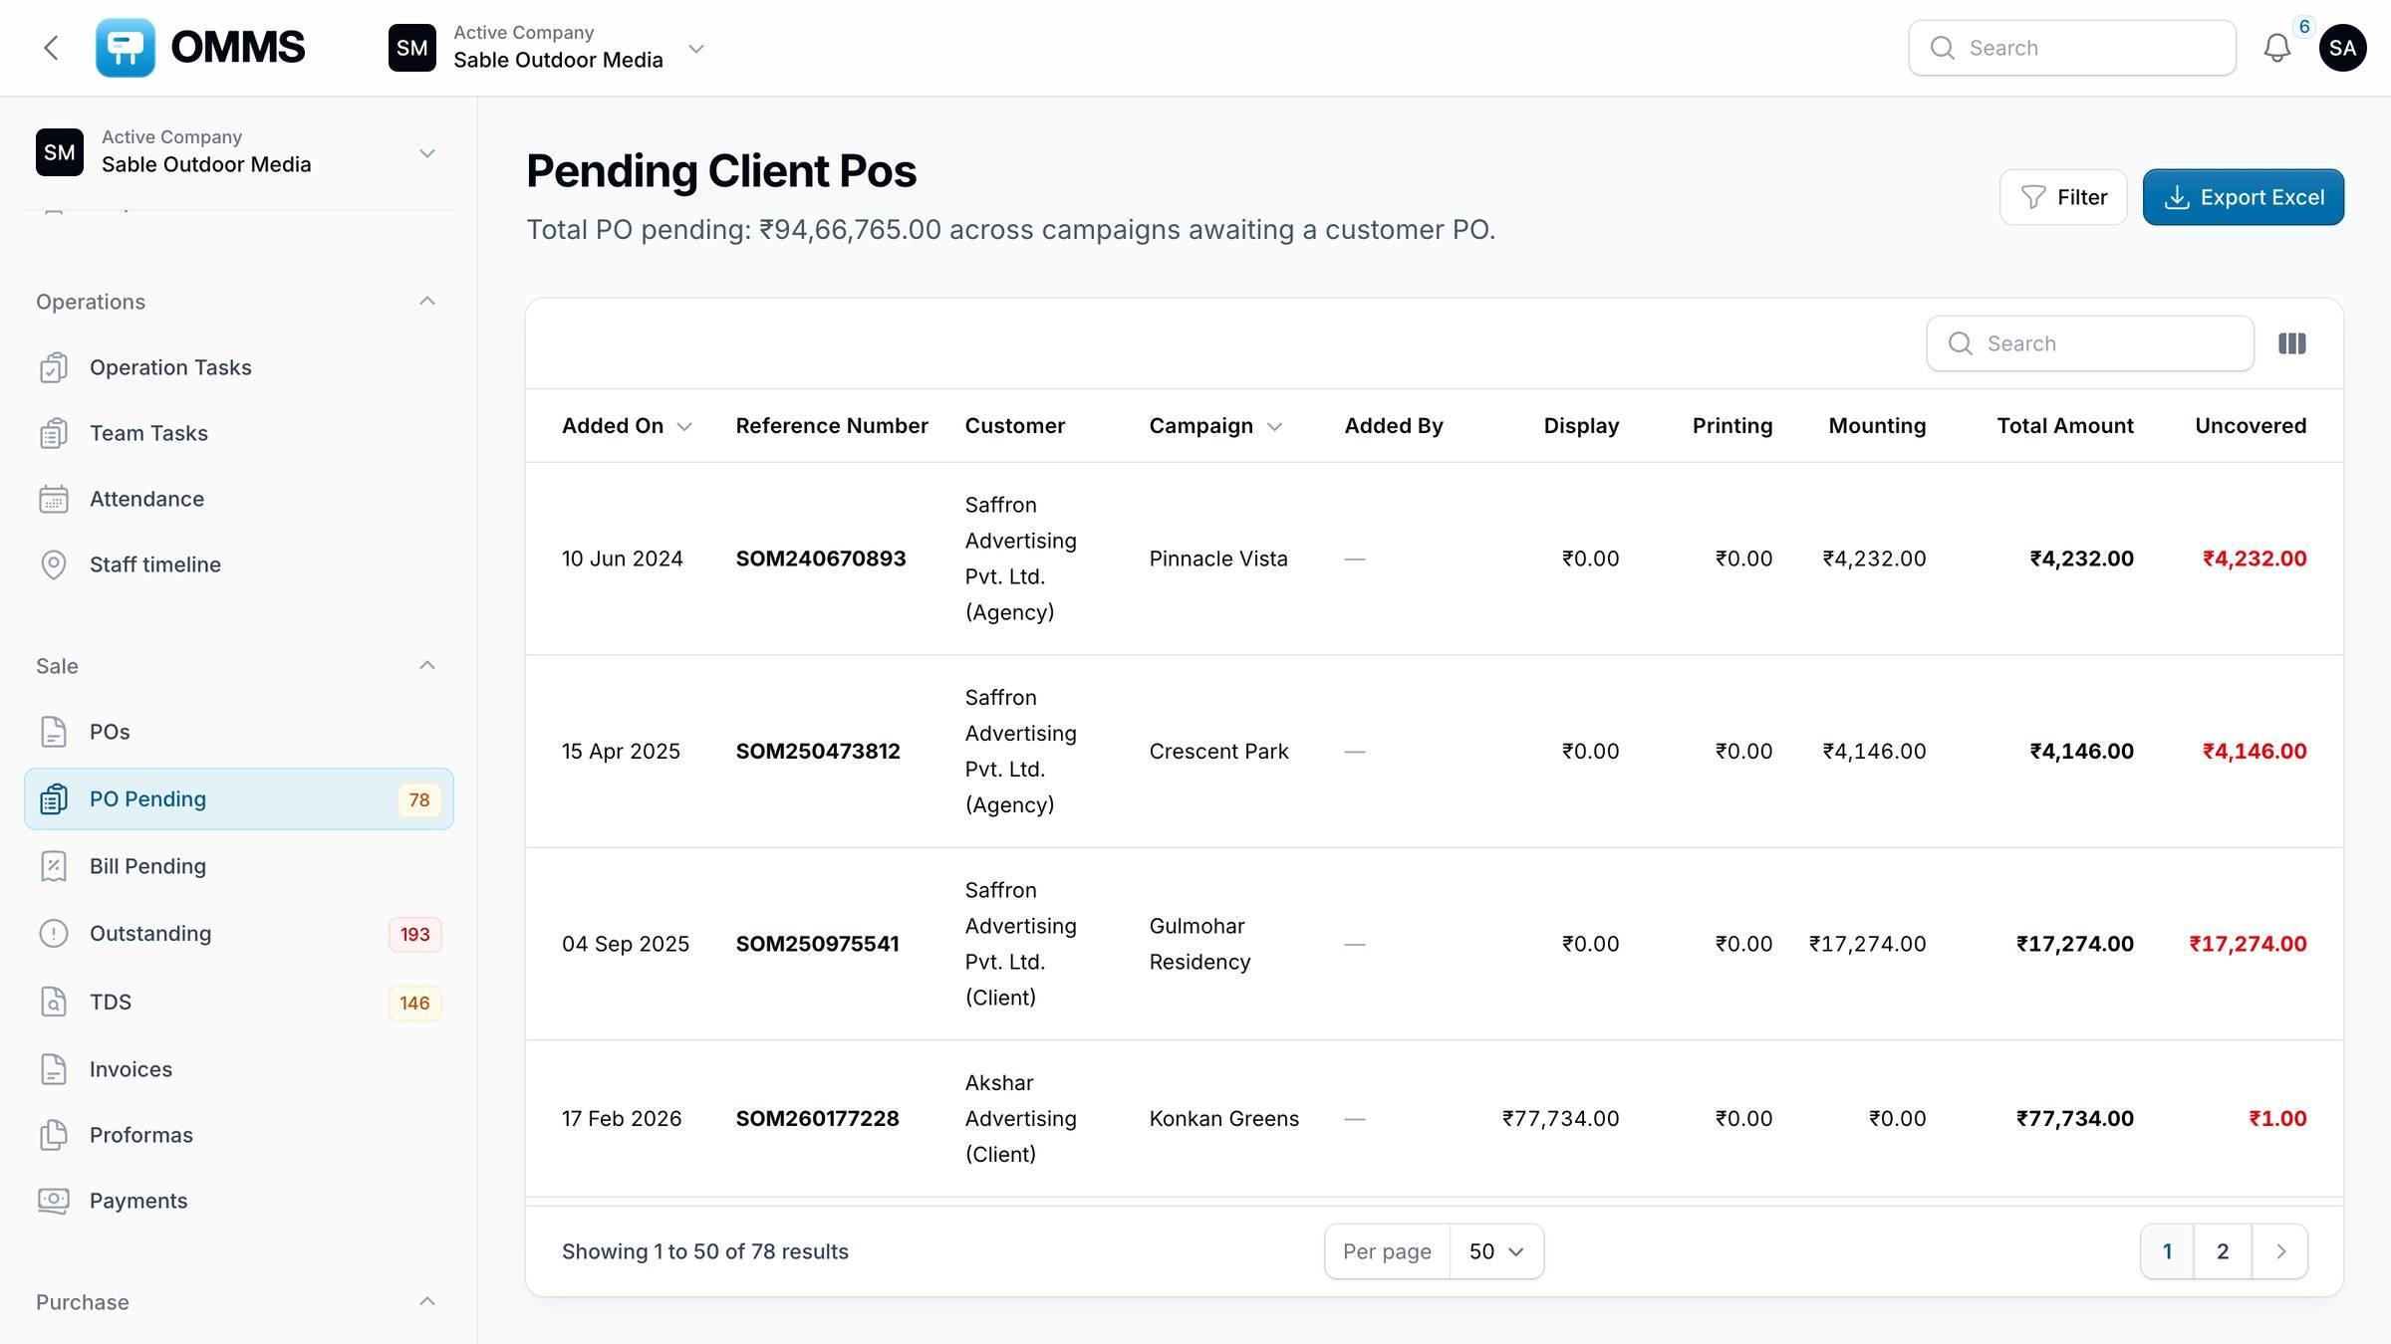
Task: Click the Operation Tasks clipboard icon
Action: pyautogui.click(x=54, y=367)
